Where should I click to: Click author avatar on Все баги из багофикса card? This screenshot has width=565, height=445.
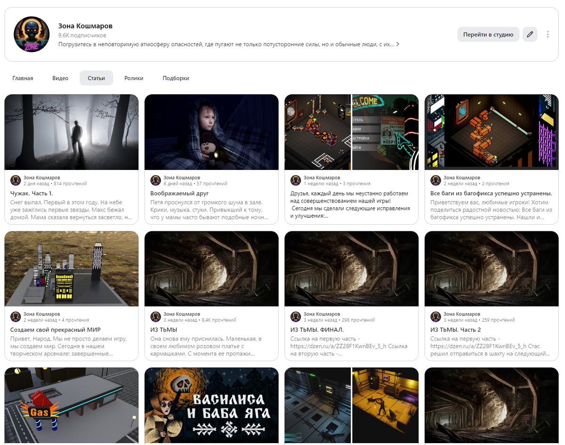click(x=436, y=180)
